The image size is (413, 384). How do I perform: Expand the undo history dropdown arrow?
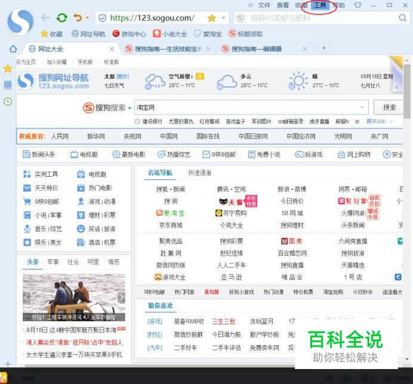[x=87, y=18]
